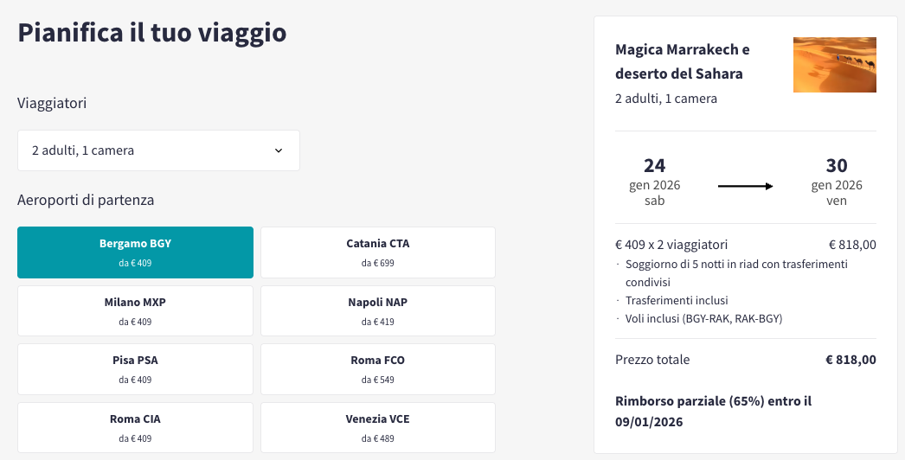Image resolution: width=905 pixels, height=460 pixels.
Task: Open the travelers dropdown chevron
Action: pyautogui.click(x=279, y=150)
